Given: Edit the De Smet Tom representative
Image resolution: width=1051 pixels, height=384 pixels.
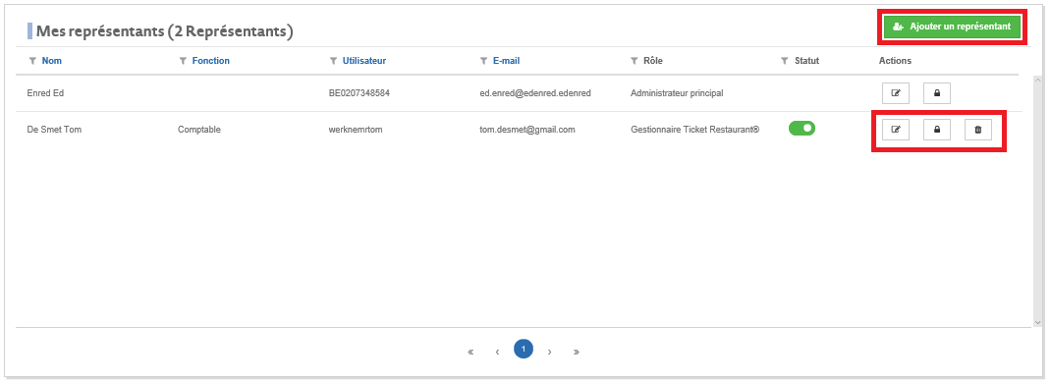Looking at the screenshot, I should pyautogui.click(x=896, y=130).
